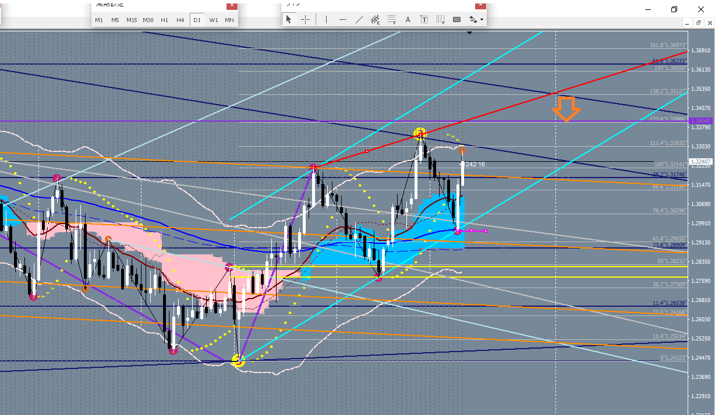Select the text 'A' tool
715x415 pixels.
408,19
